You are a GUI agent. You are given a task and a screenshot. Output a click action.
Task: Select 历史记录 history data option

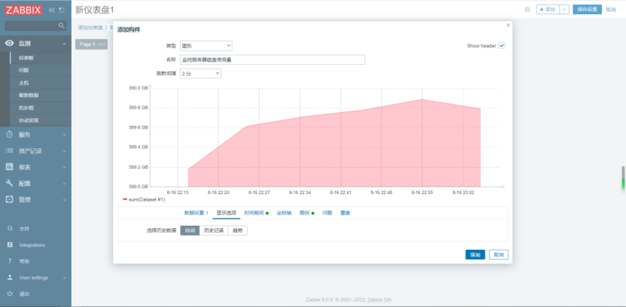[214, 230]
